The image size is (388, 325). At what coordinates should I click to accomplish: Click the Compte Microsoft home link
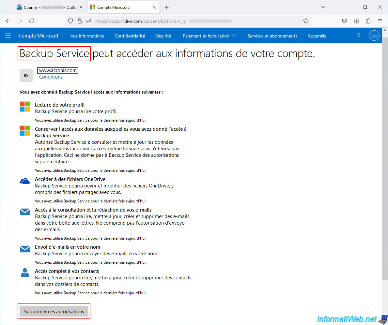pyautogui.click(x=39, y=36)
